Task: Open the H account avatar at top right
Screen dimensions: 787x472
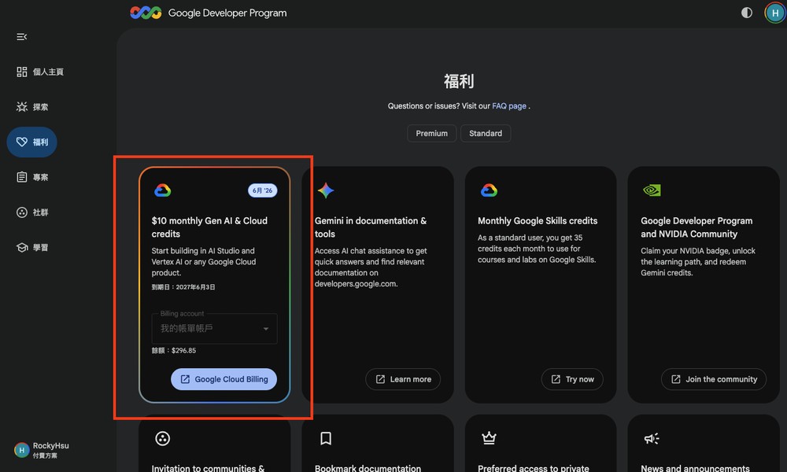Action: [775, 13]
